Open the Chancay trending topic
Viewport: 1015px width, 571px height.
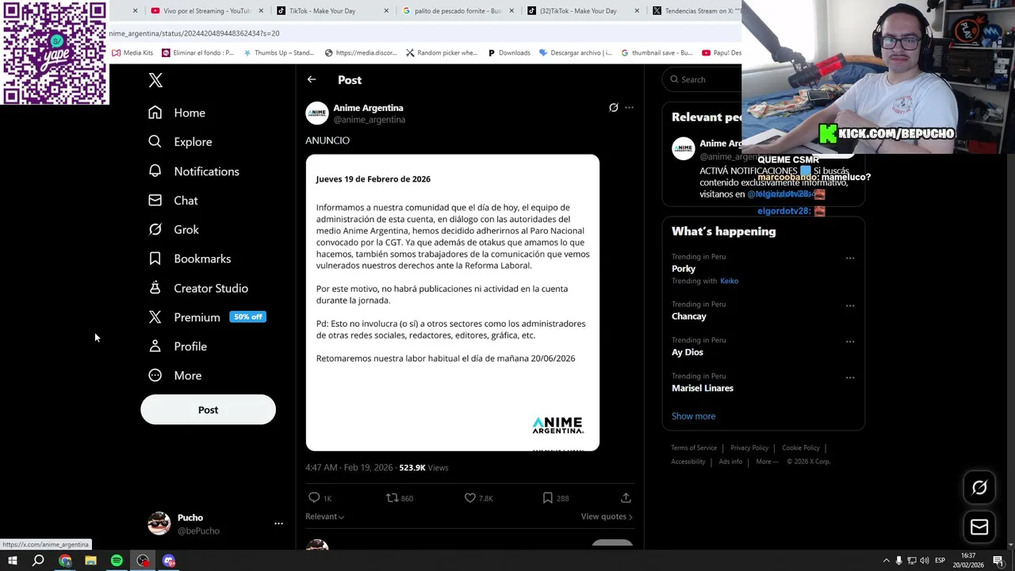pos(689,316)
